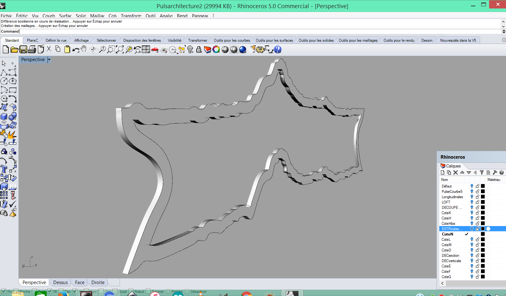
Task: Click the Explode tool icon
Action: coord(13,135)
